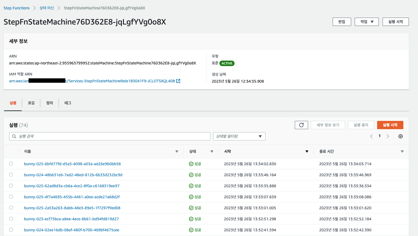Open IAM role ARN link
Screen dimensions: 418x236
(x=92, y=81)
